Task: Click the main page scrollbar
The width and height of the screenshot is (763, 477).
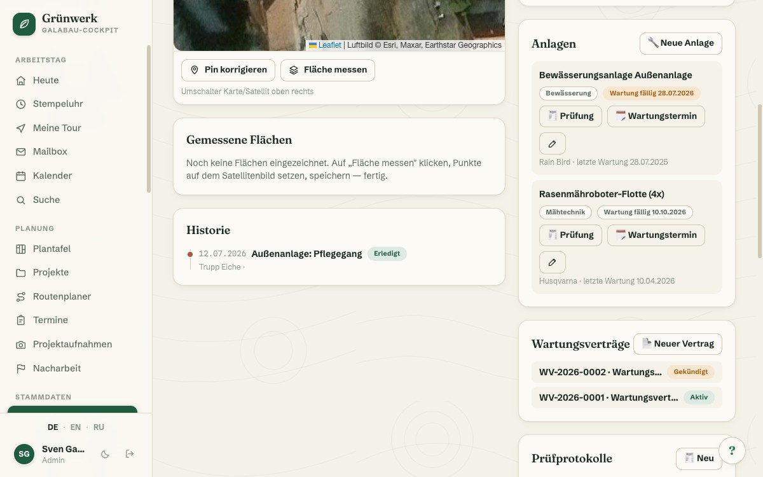Action: (759, 181)
